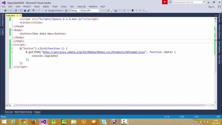Undo the last edit
Viewport: 222px width, 125px height.
(33, 11)
